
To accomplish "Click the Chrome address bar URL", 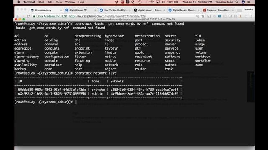I will click(x=107, y=16).
